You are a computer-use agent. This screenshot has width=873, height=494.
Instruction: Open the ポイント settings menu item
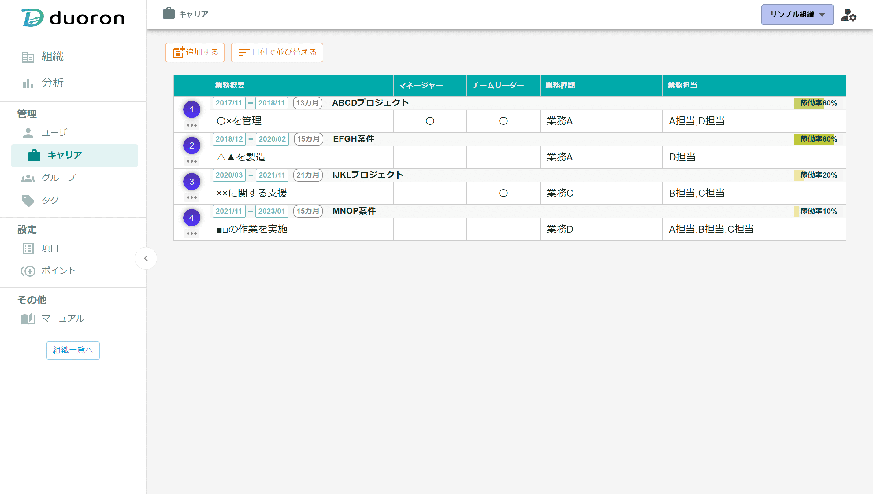[58, 271]
